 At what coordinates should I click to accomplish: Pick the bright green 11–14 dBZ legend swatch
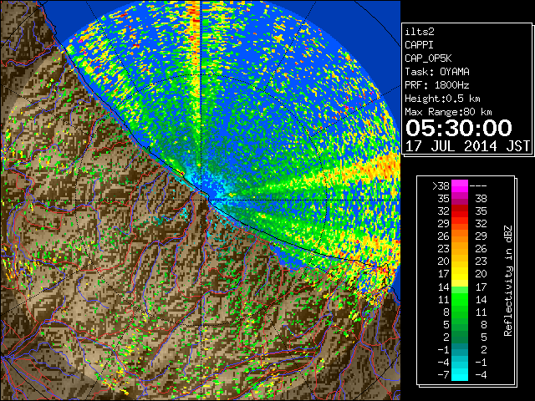point(460,299)
